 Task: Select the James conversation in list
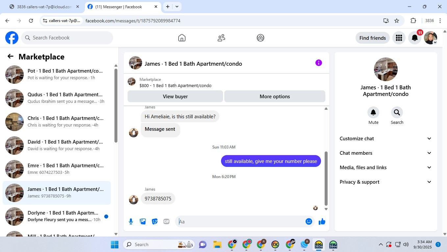[57, 193]
